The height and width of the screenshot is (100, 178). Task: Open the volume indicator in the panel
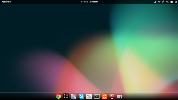tap(167, 2)
